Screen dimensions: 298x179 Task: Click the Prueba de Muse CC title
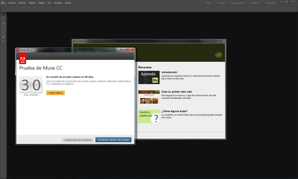pyautogui.click(x=41, y=68)
